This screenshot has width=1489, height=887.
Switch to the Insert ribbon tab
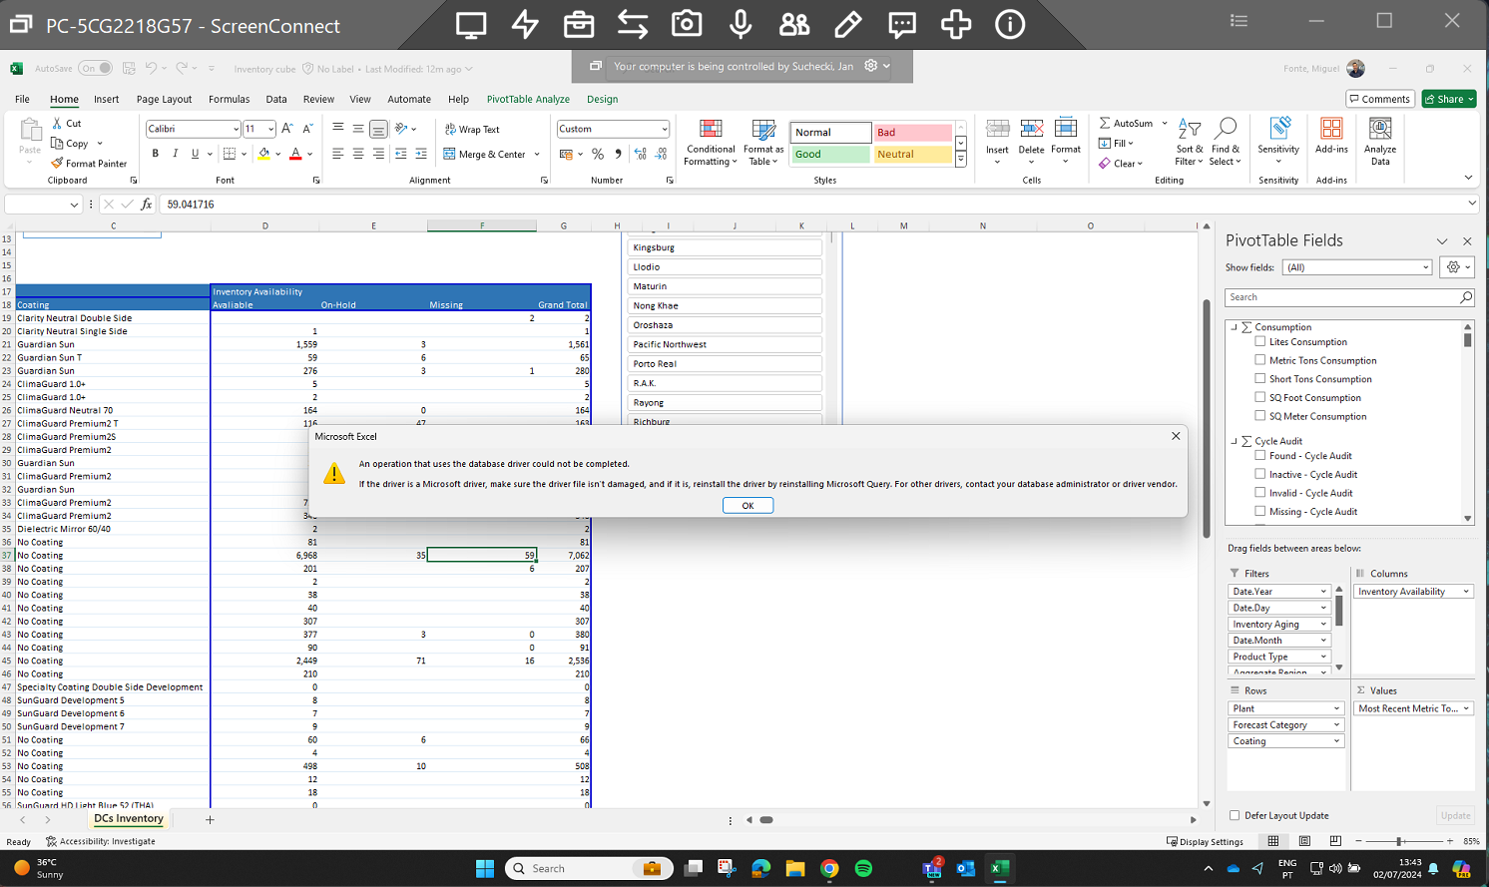click(x=106, y=99)
